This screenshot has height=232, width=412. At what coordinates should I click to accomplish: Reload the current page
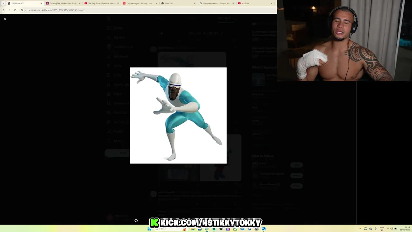15,10
